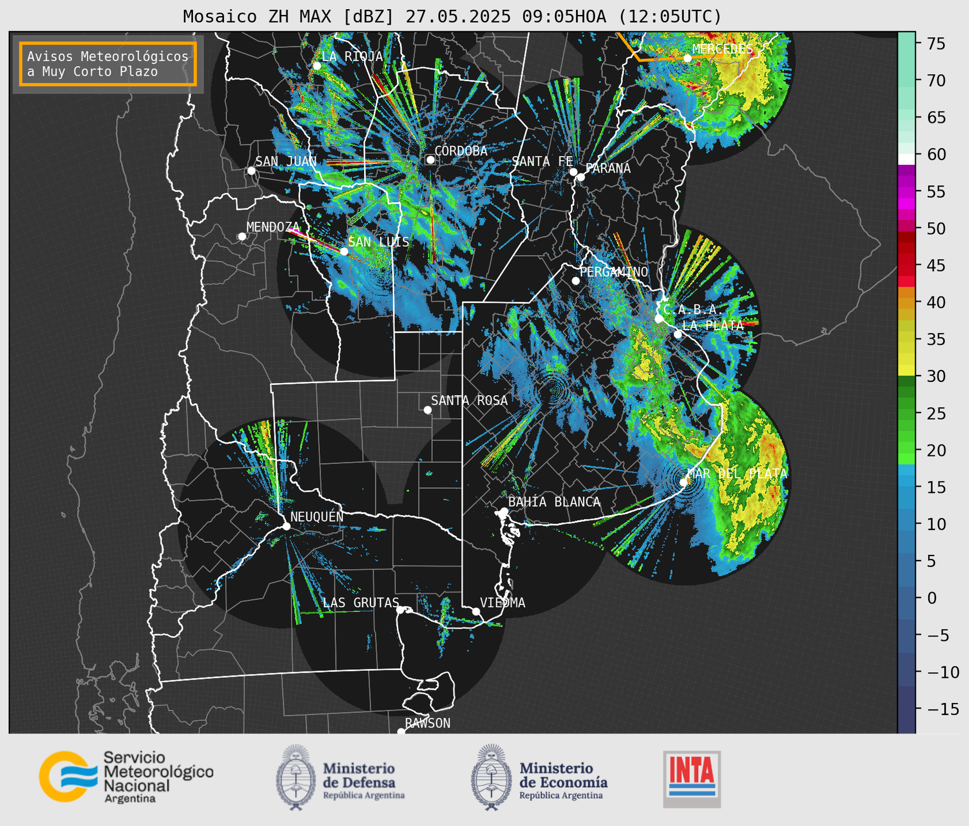The image size is (969, 826).
Task: Click the VIEDMA city marker dot
Action: 476,611
